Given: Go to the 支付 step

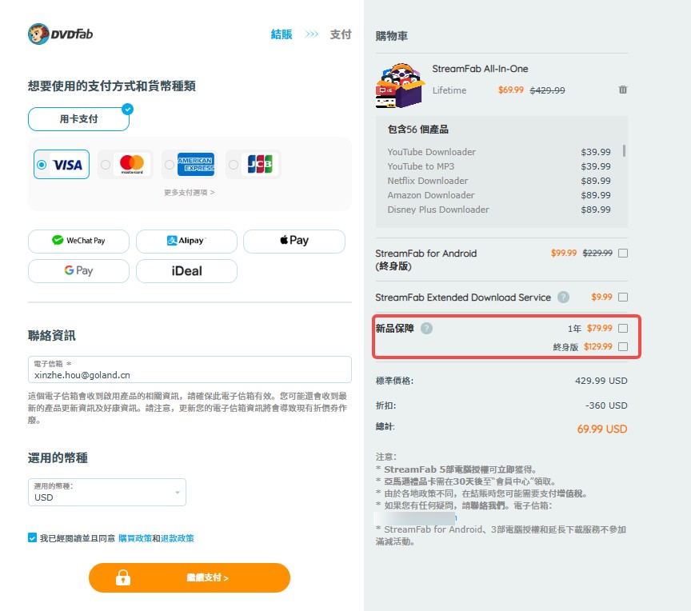Looking at the screenshot, I should 341,34.
